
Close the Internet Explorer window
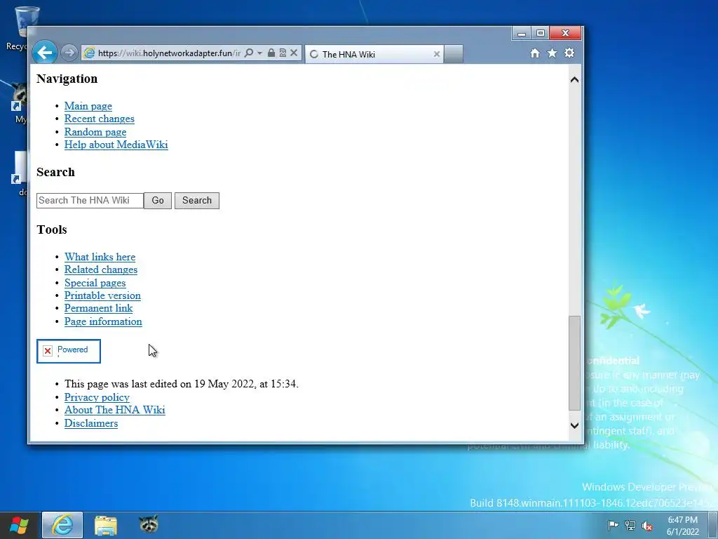pyautogui.click(x=565, y=34)
